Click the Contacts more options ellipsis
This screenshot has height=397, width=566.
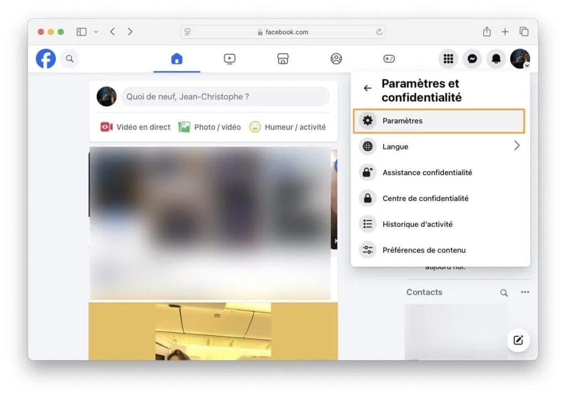tap(524, 292)
